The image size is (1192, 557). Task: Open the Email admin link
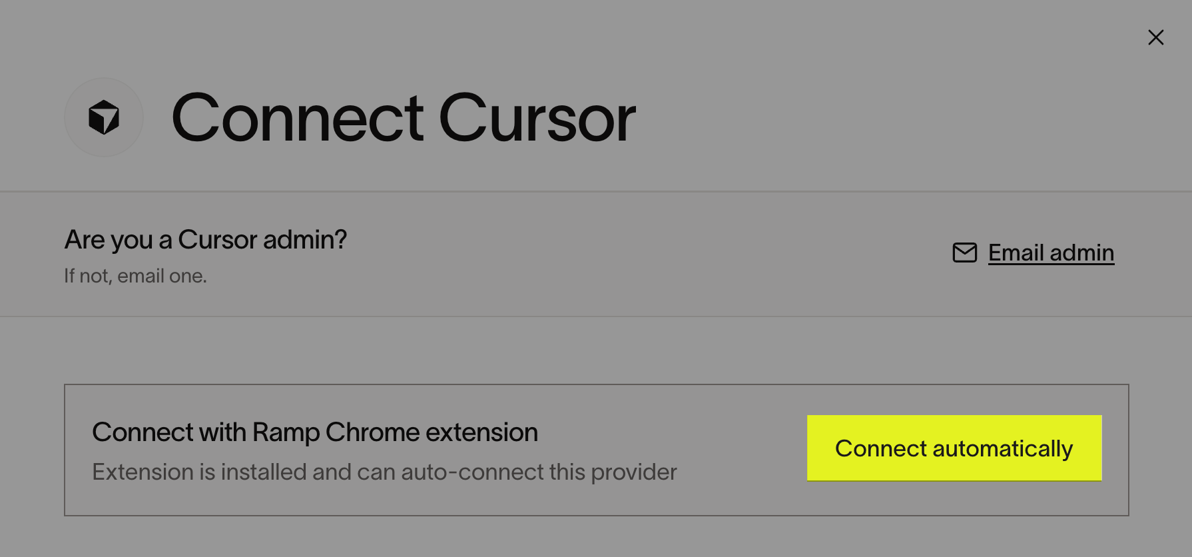coord(1051,253)
